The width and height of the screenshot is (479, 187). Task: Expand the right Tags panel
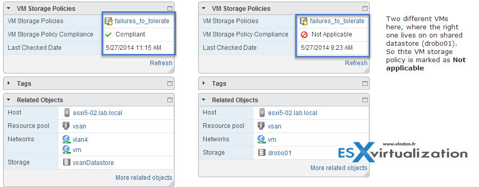[204, 83]
